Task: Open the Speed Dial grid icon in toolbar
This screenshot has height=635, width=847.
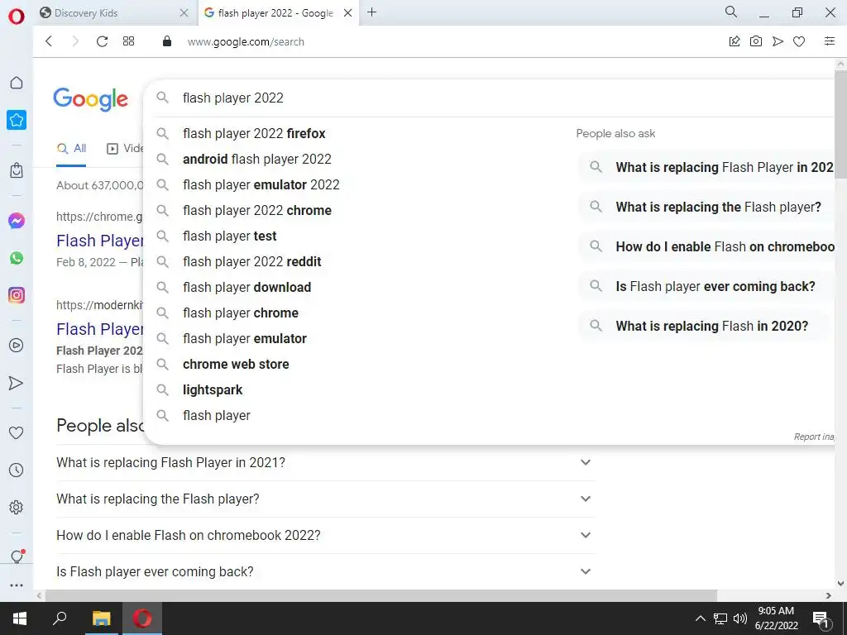Action: 128,41
